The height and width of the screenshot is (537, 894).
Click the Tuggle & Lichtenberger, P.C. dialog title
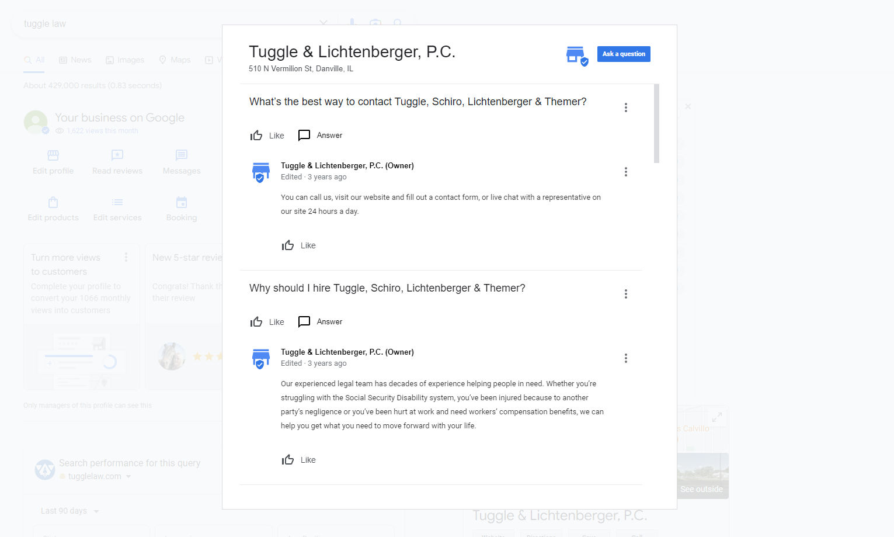point(352,51)
